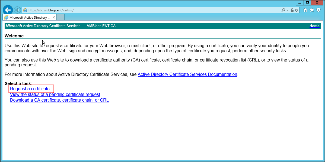Click the Internet Explorer page icon in address bar
325x162 pixels.
(25, 10)
